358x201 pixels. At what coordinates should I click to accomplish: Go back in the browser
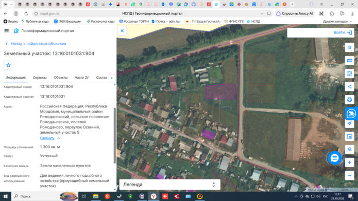click(x=6, y=14)
